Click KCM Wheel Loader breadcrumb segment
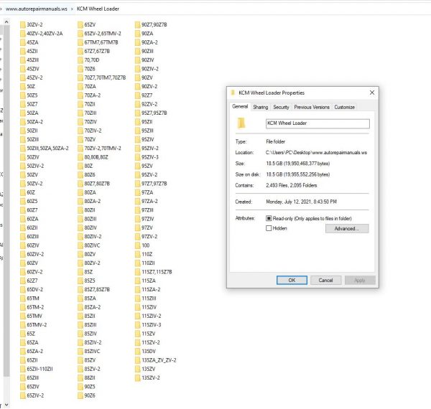Viewport: 431px width, 409px height. [x=98, y=9]
